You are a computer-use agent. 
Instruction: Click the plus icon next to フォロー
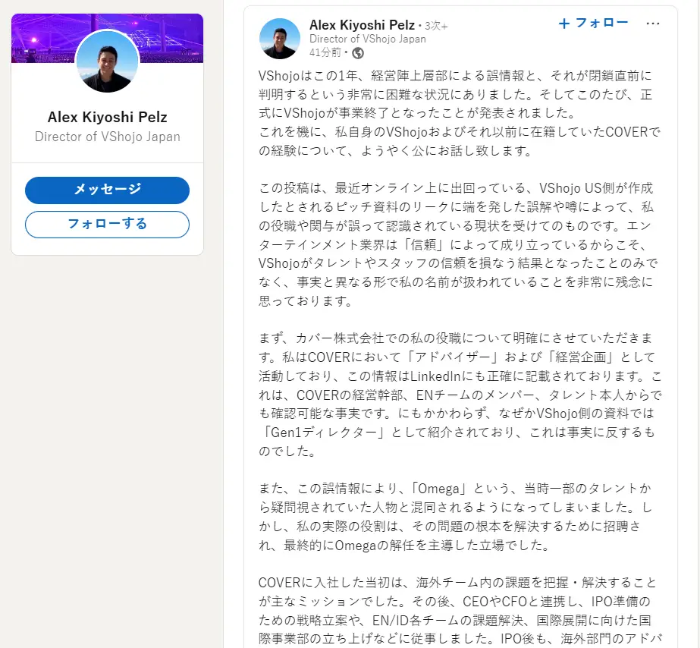click(x=563, y=24)
